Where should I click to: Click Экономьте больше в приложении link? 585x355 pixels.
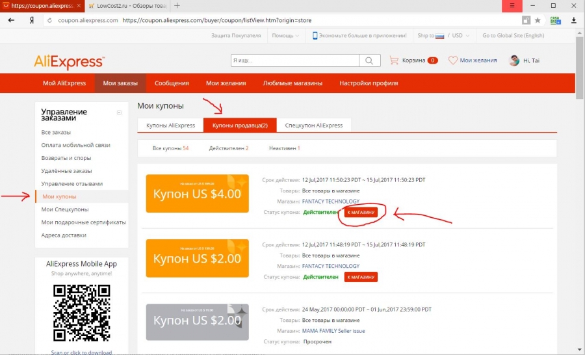point(363,36)
